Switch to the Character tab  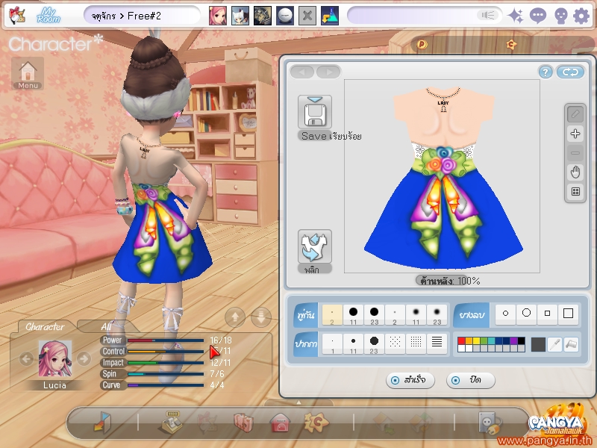pyautogui.click(x=45, y=327)
